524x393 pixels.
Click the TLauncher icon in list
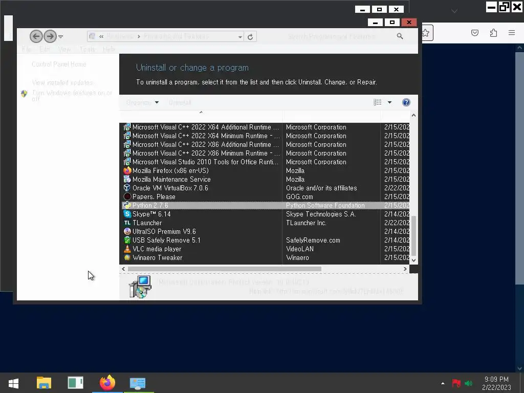(127, 223)
